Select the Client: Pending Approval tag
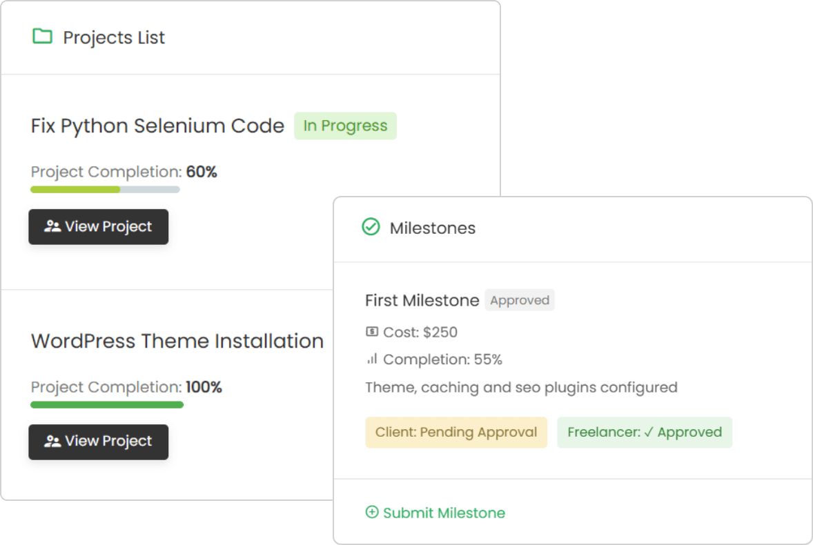 [456, 433]
